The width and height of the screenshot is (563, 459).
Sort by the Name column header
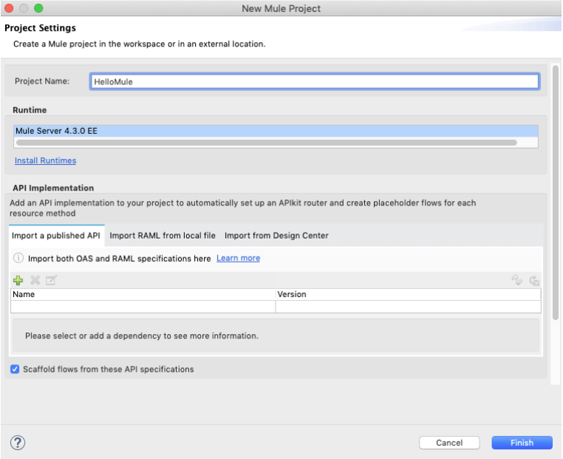coord(143,294)
